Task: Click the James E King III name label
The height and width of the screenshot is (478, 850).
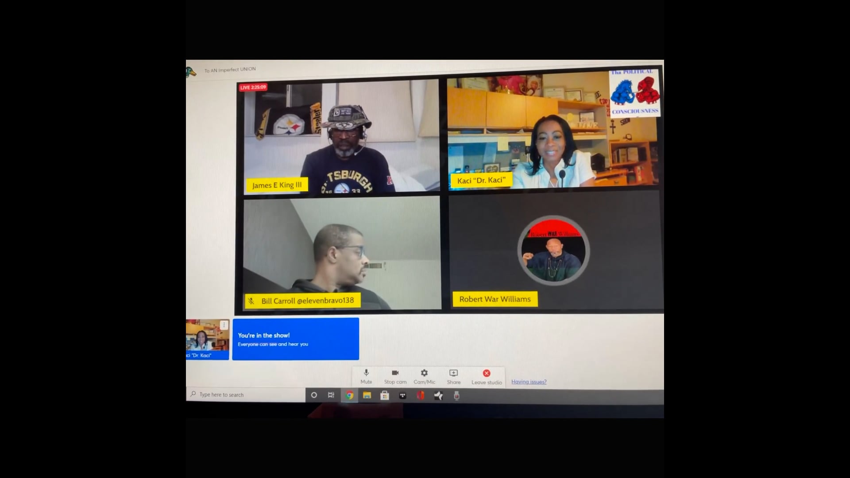Action: point(277,185)
